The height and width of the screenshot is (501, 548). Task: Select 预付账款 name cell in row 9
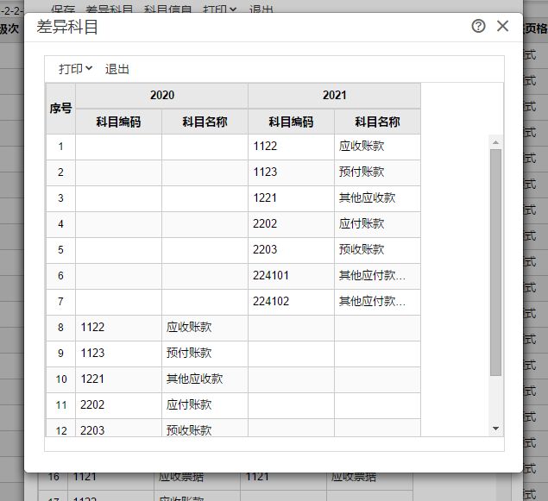205,354
